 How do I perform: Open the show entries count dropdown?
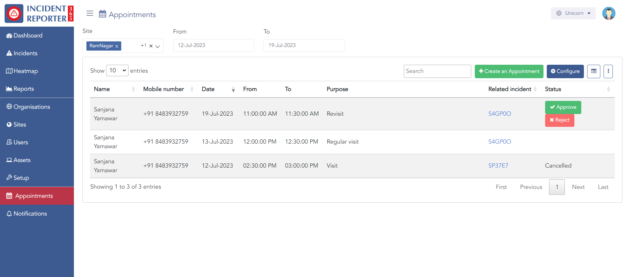click(x=117, y=71)
